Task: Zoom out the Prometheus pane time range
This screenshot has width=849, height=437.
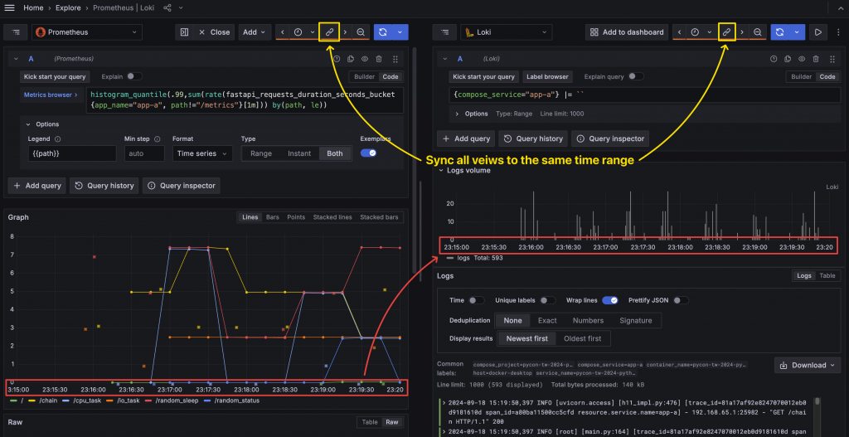Action: (x=360, y=32)
